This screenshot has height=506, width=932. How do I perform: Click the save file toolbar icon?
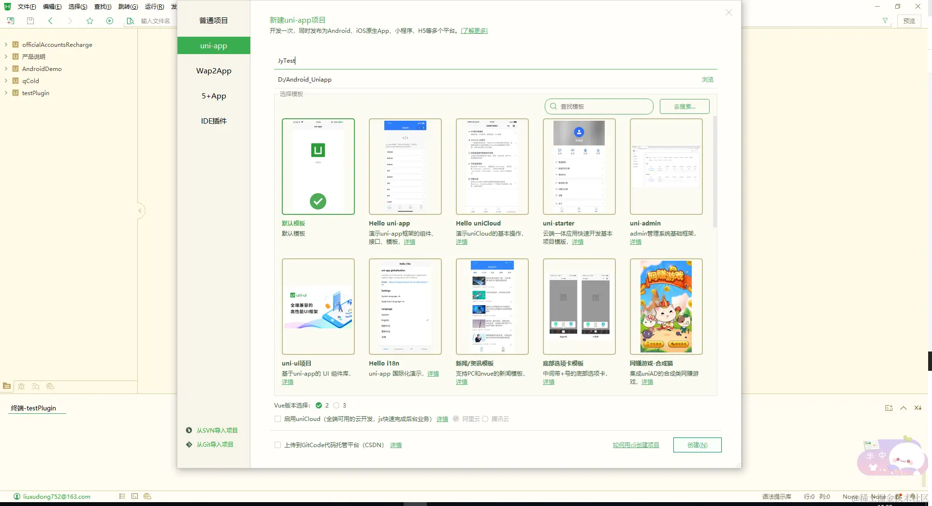pyautogui.click(x=30, y=21)
